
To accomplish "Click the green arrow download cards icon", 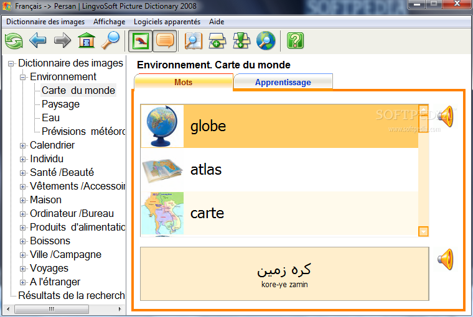I will point(241,40).
